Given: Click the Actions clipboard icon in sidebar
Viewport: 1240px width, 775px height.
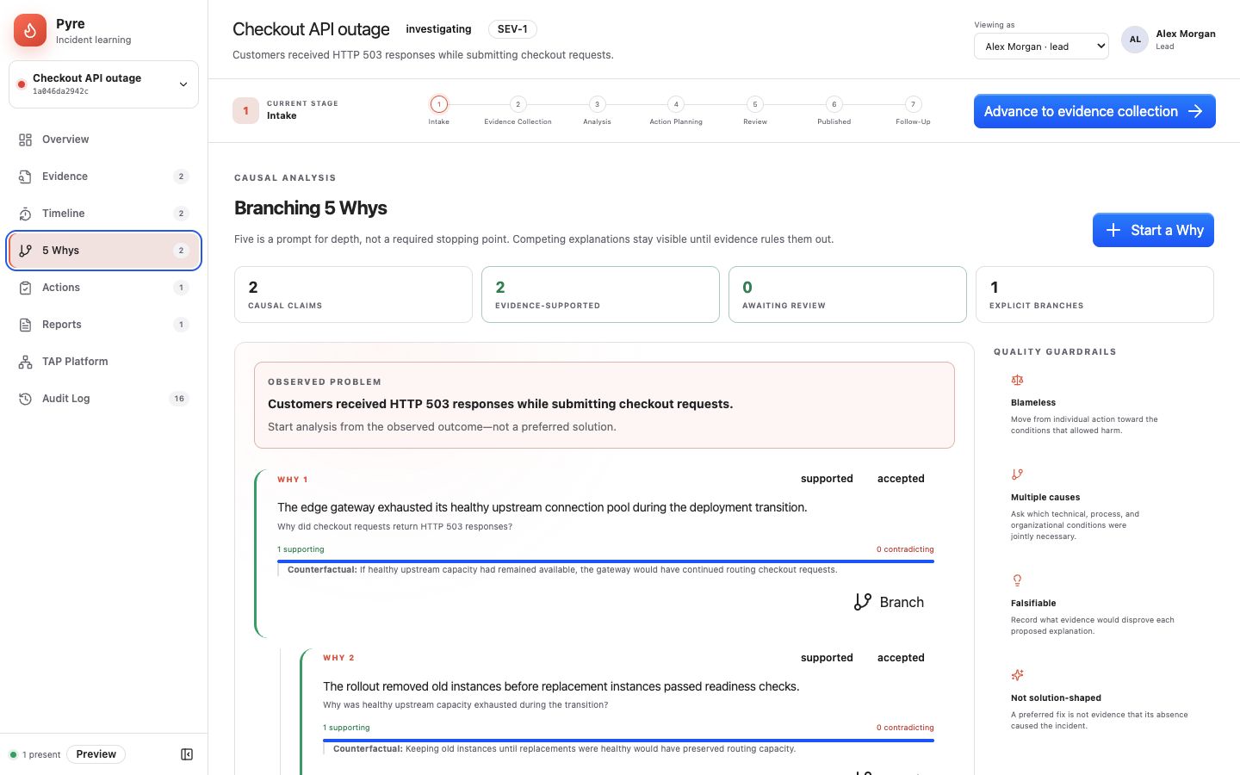Looking at the screenshot, I should coord(25,288).
